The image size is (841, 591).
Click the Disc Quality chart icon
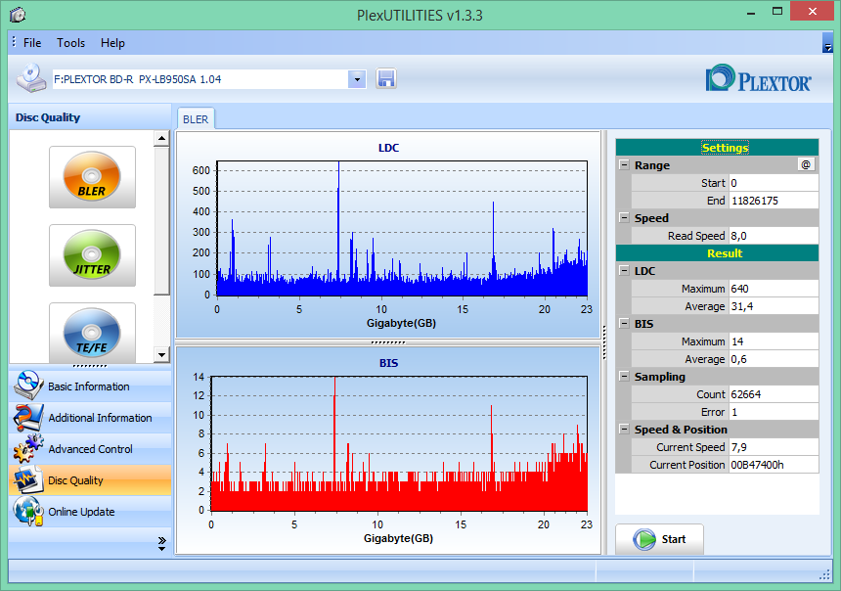(28, 479)
